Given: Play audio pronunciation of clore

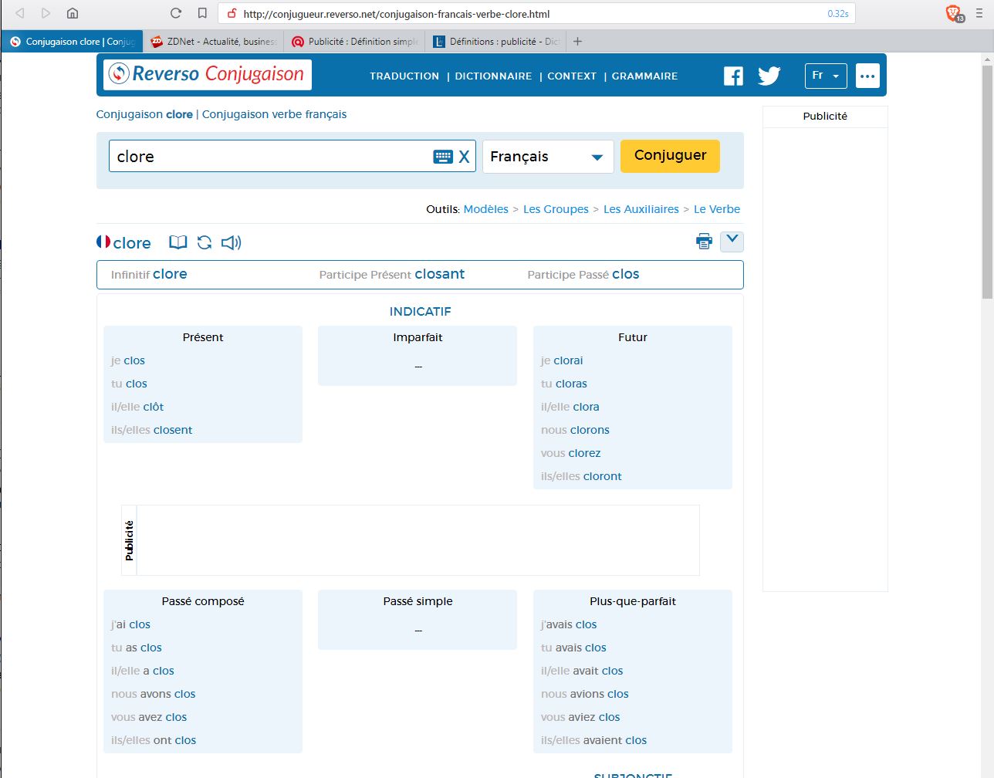Looking at the screenshot, I should (x=231, y=243).
